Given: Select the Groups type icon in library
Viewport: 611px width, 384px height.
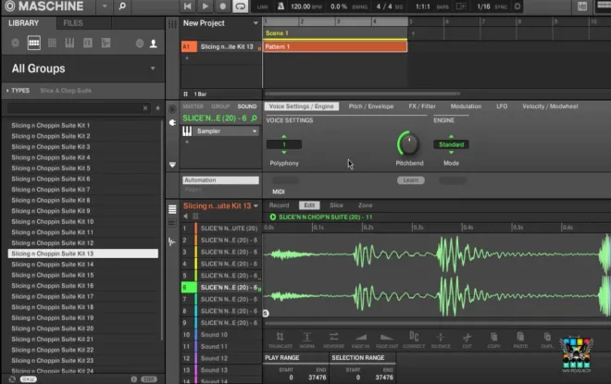Looking at the screenshot, I should pos(34,43).
